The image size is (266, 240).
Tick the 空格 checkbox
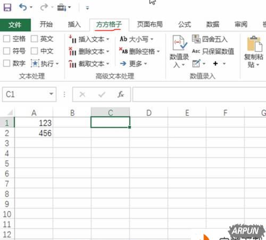tap(6, 39)
